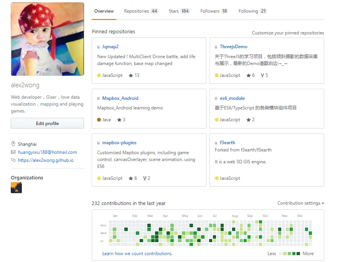
Task: Click the 44 counter on Repositories tab
Action: pos(154,11)
